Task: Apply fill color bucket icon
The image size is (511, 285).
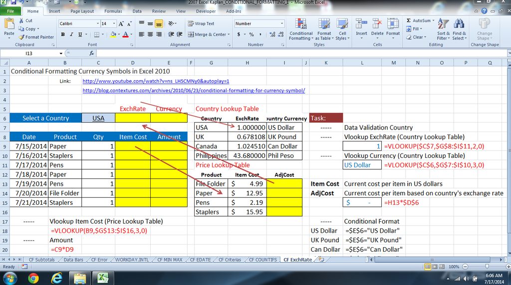Action: pos(113,34)
